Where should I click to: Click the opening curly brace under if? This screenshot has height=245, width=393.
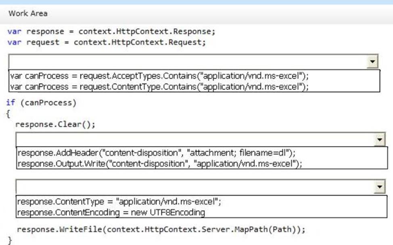(9, 113)
